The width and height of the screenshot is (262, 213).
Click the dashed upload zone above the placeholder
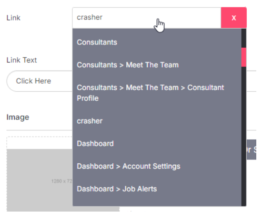click(x=40, y=143)
